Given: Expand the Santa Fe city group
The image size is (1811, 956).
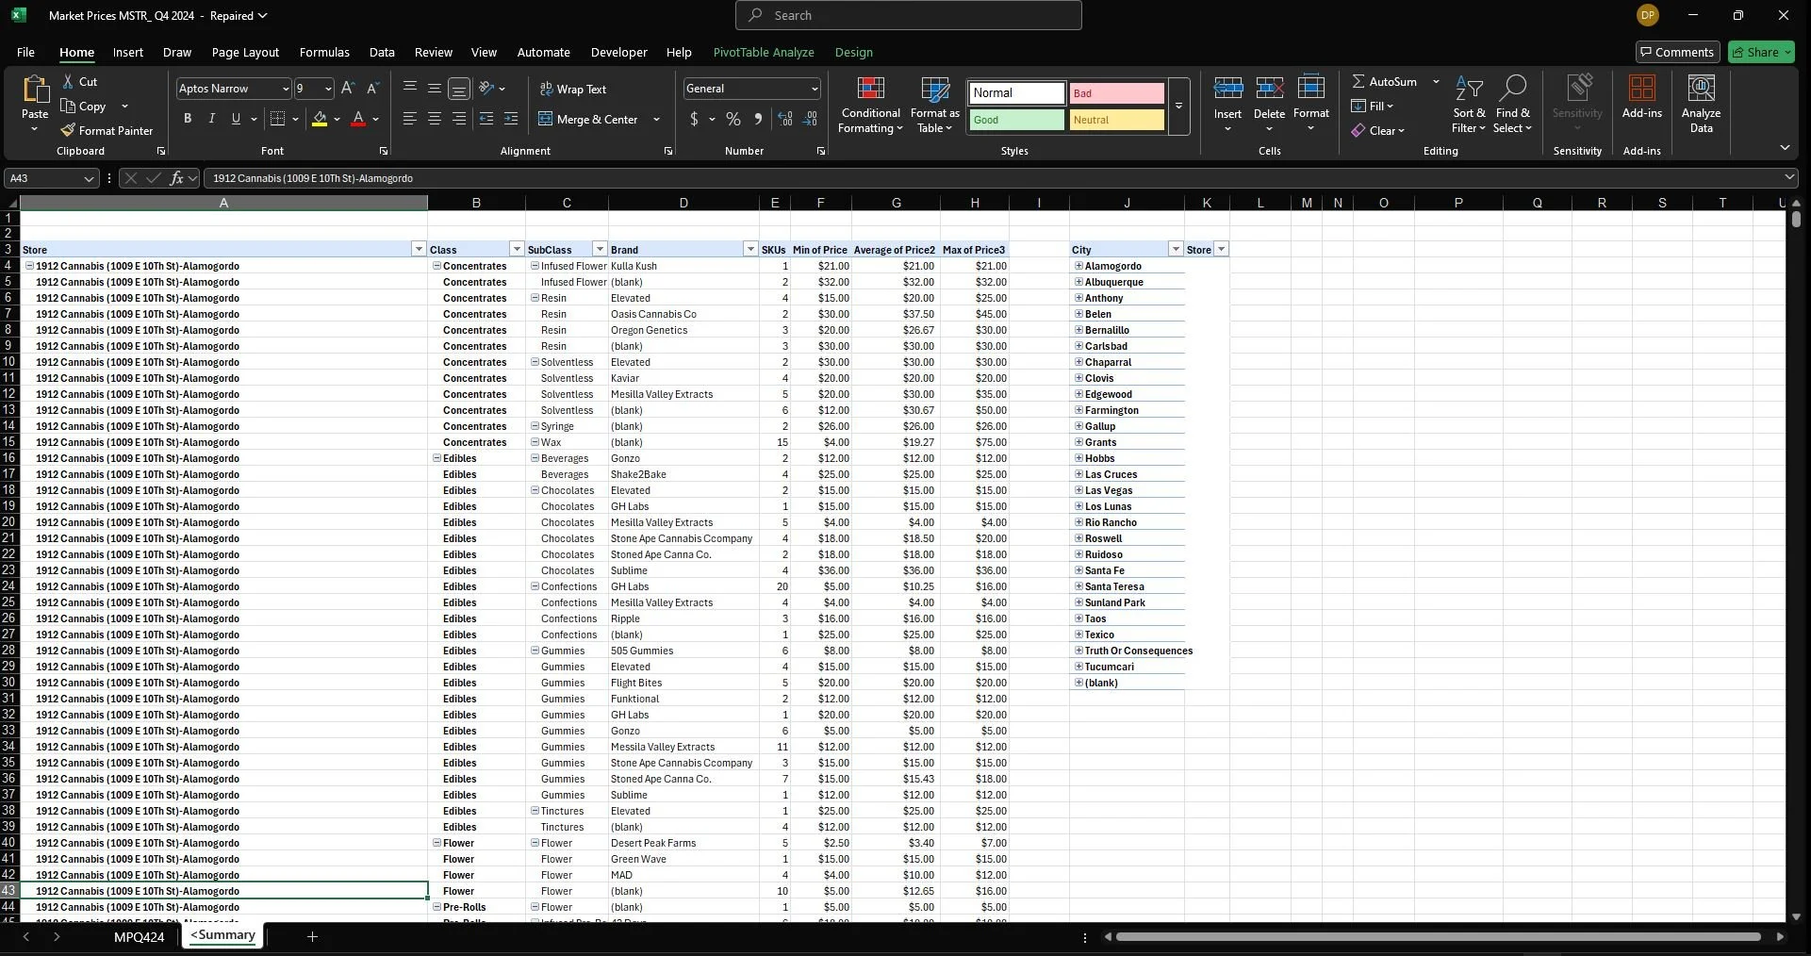Looking at the screenshot, I should 1078,570.
